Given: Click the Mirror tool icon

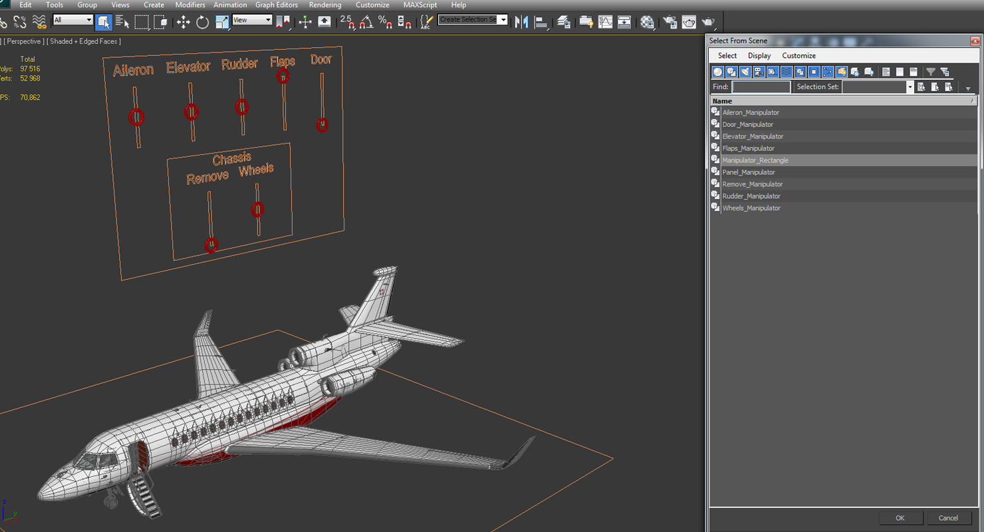Looking at the screenshot, I should tap(522, 22).
